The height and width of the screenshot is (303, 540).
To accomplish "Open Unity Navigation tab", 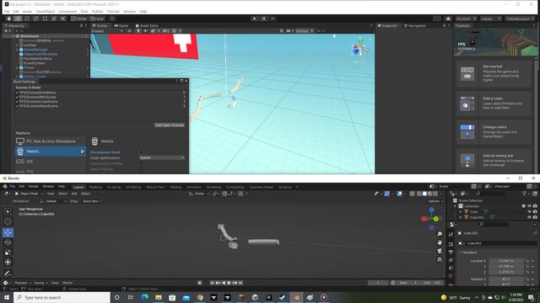I will pyautogui.click(x=415, y=25).
